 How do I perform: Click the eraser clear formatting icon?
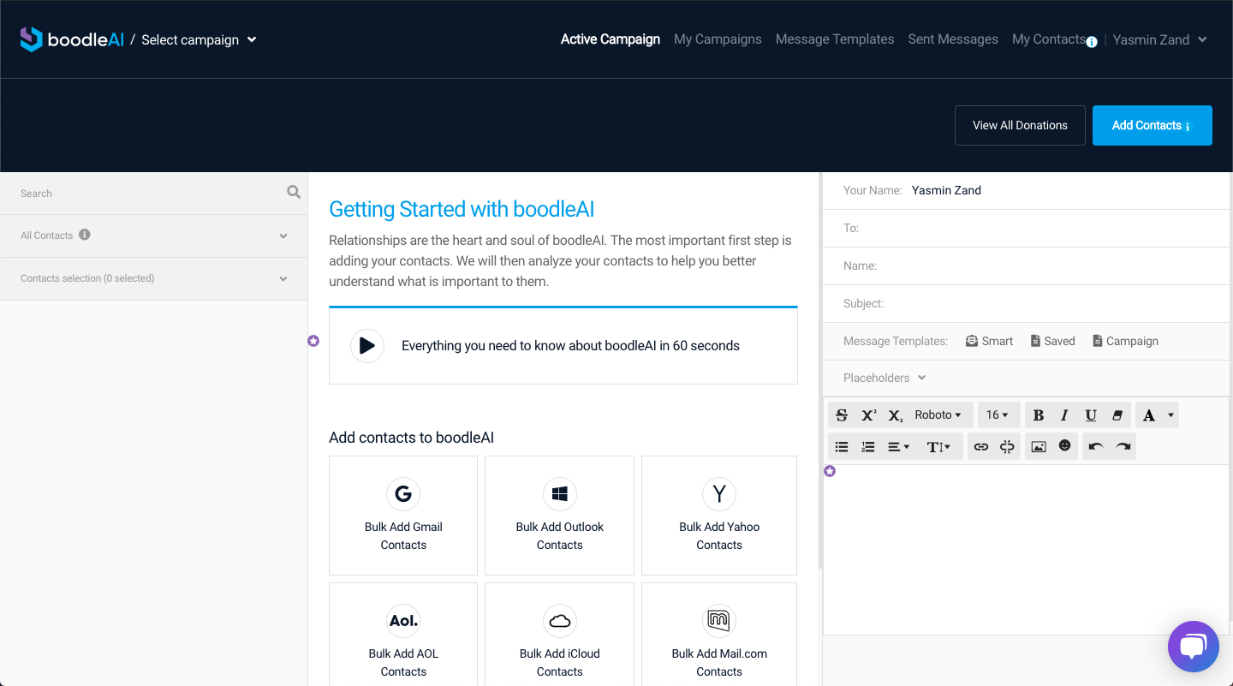(x=1117, y=415)
